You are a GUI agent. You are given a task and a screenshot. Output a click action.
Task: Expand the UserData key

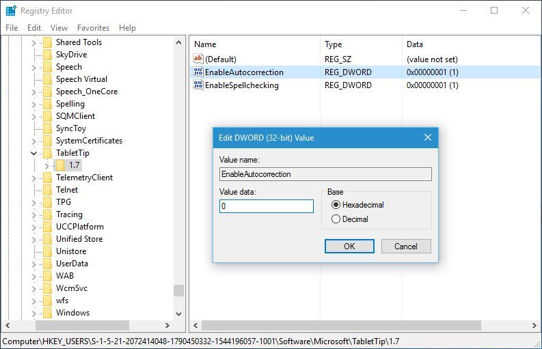(x=33, y=264)
